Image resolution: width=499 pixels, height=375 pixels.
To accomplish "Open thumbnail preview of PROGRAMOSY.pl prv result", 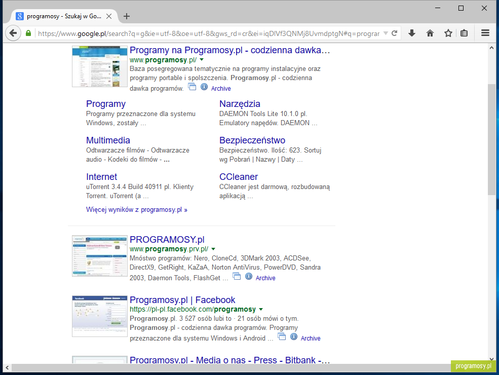I will (x=100, y=256).
